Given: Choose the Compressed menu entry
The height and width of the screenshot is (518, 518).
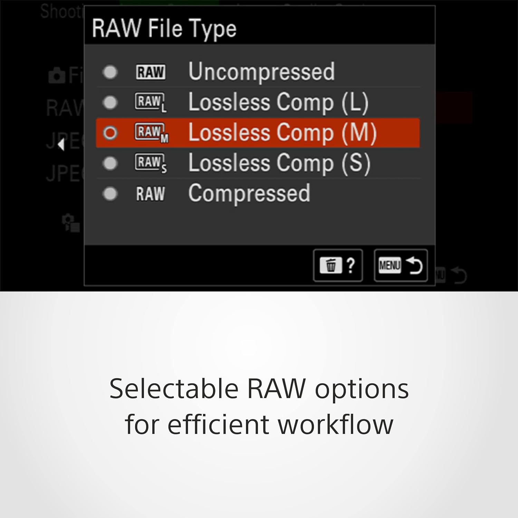Looking at the screenshot, I should [x=249, y=193].
